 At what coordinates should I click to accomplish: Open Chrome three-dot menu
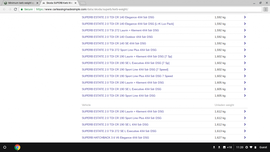265,9
